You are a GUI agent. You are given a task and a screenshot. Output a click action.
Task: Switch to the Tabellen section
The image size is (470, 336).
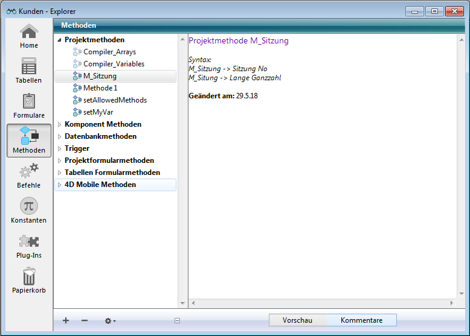click(28, 71)
